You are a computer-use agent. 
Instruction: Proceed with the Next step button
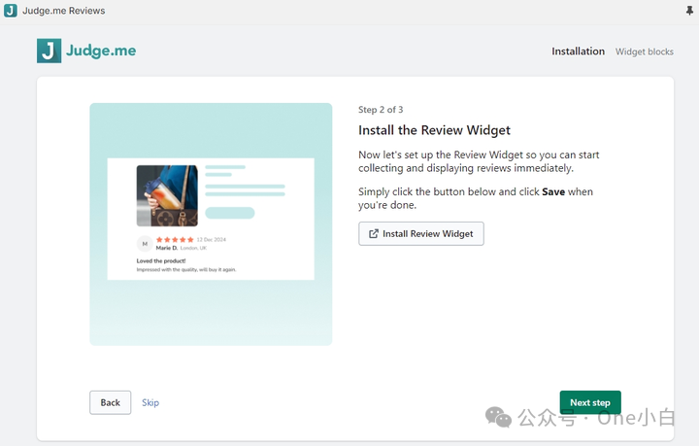click(589, 402)
